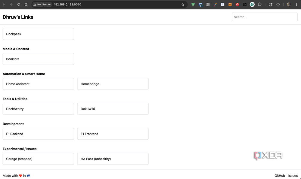Focus the Search... input field
The height and width of the screenshot is (179, 301).
coord(265,17)
